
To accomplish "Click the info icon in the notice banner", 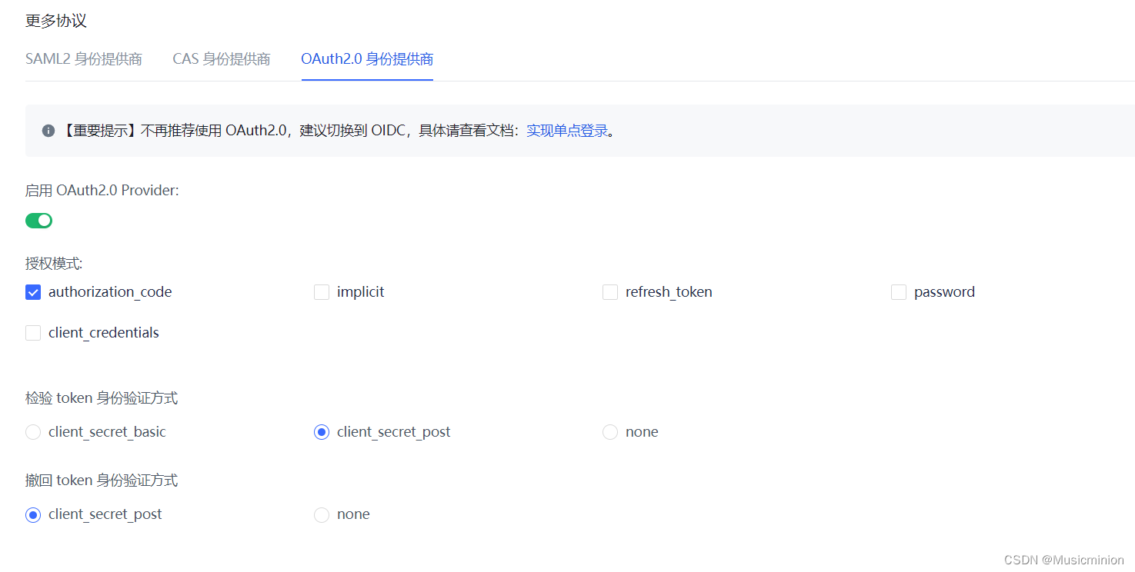I will point(48,130).
